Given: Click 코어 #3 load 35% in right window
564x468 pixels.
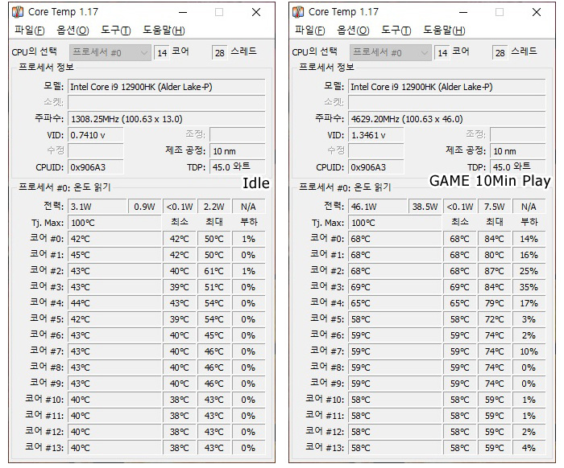Looking at the screenshot, I should coord(529,287).
